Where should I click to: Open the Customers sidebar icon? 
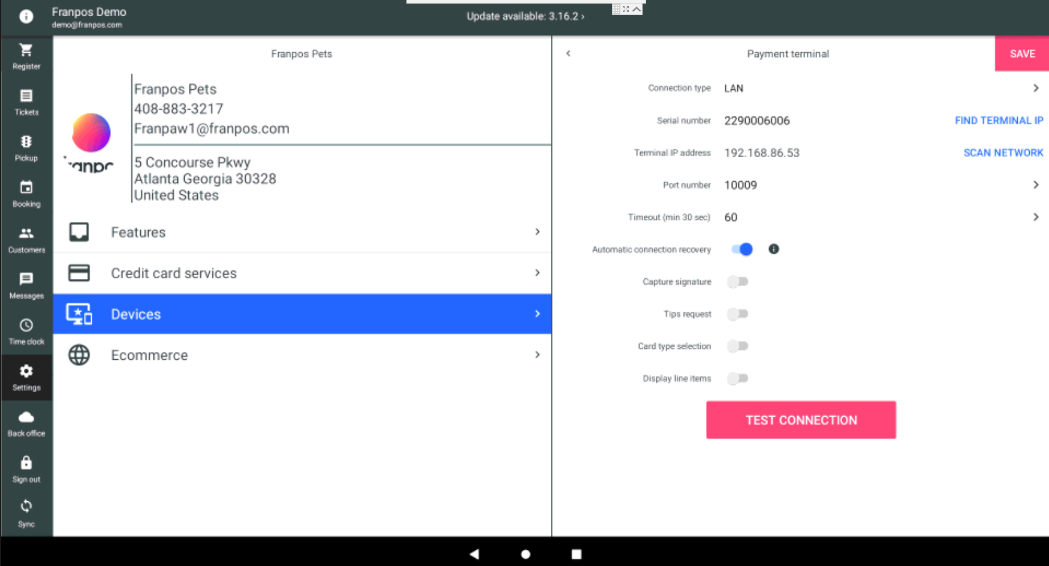tap(26, 233)
